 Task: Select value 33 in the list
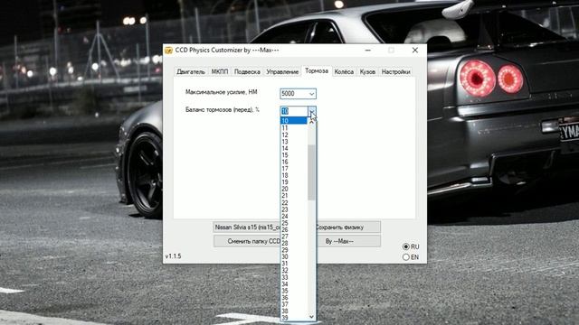[x=294, y=277]
